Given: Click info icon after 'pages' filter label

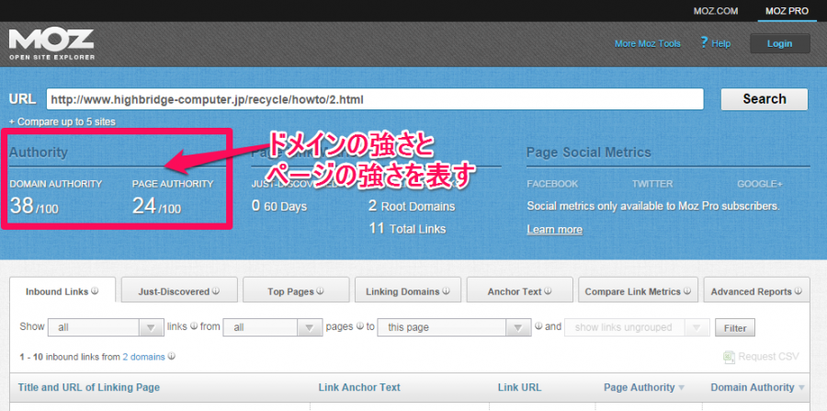Looking at the screenshot, I should (x=359, y=326).
